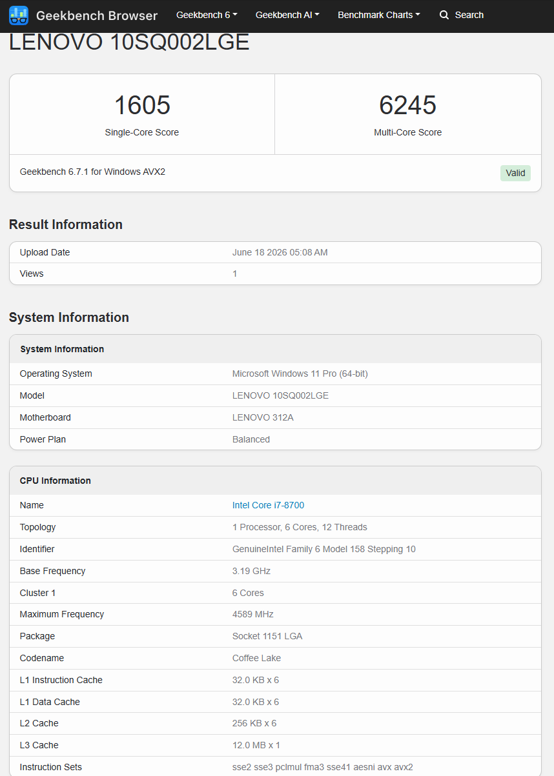Select Cluster 1 value 6 Cores
The height and width of the screenshot is (776, 554).
coord(248,593)
